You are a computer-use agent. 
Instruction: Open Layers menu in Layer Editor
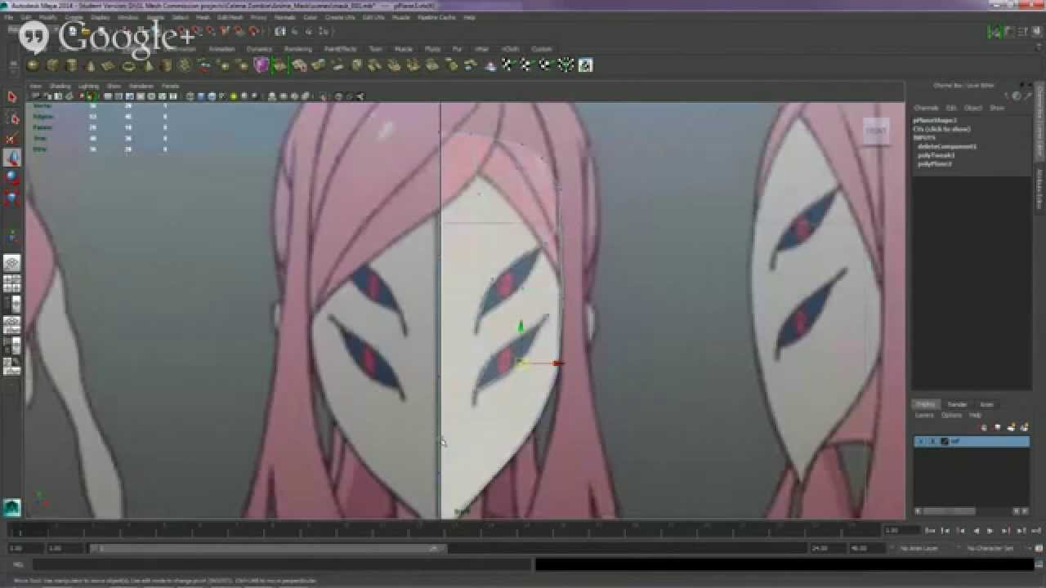924,416
